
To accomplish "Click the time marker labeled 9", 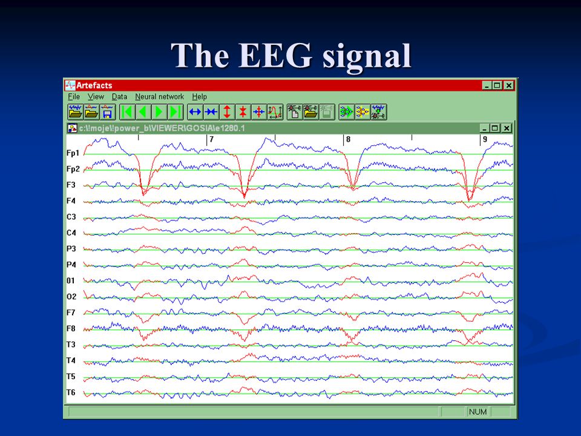I will (485, 139).
